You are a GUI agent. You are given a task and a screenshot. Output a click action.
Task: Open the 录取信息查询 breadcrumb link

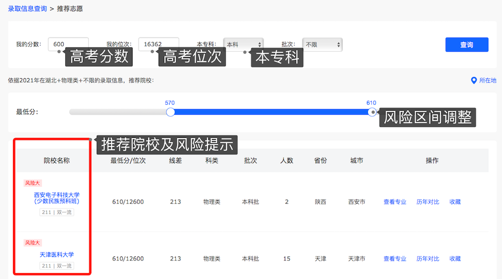click(x=28, y=9)
